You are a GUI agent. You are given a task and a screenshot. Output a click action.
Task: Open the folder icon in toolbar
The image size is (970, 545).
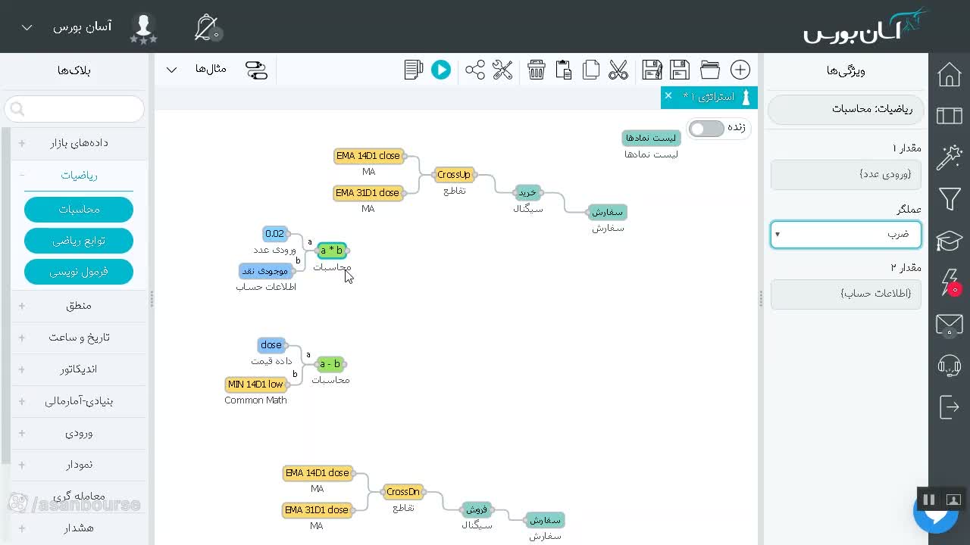[710, 70]
